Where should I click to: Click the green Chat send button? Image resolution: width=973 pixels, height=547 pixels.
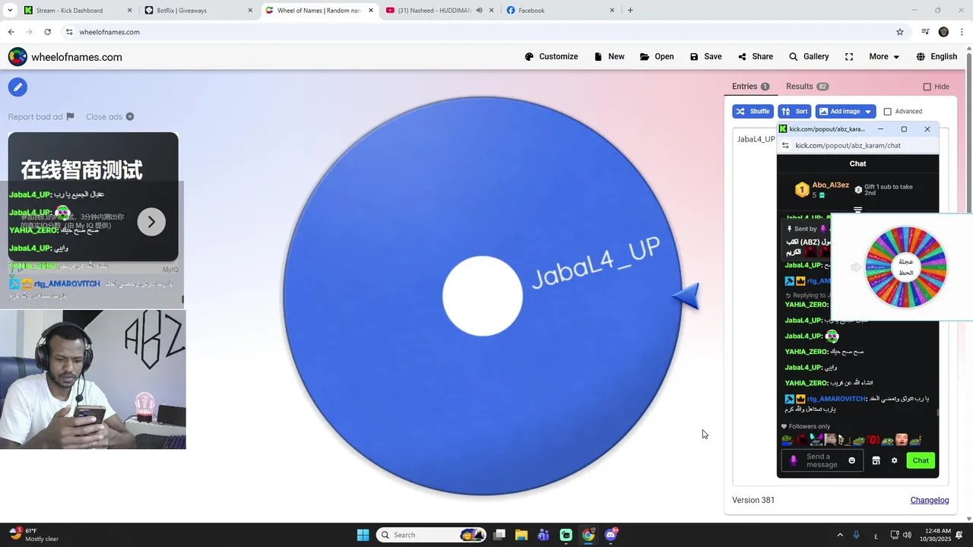[921, 460]
